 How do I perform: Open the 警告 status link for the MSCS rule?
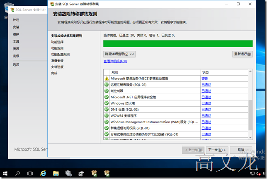(x=205, y=79)
